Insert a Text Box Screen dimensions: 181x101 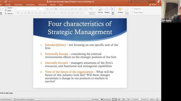pos(113,11)
